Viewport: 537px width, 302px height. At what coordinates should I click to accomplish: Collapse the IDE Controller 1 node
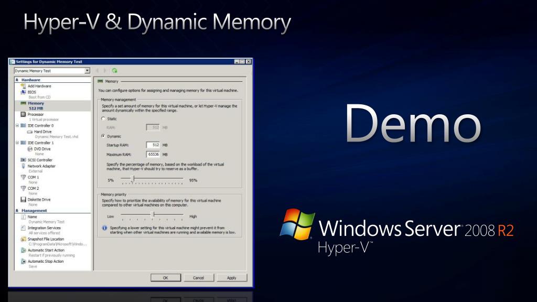(17, 143)
